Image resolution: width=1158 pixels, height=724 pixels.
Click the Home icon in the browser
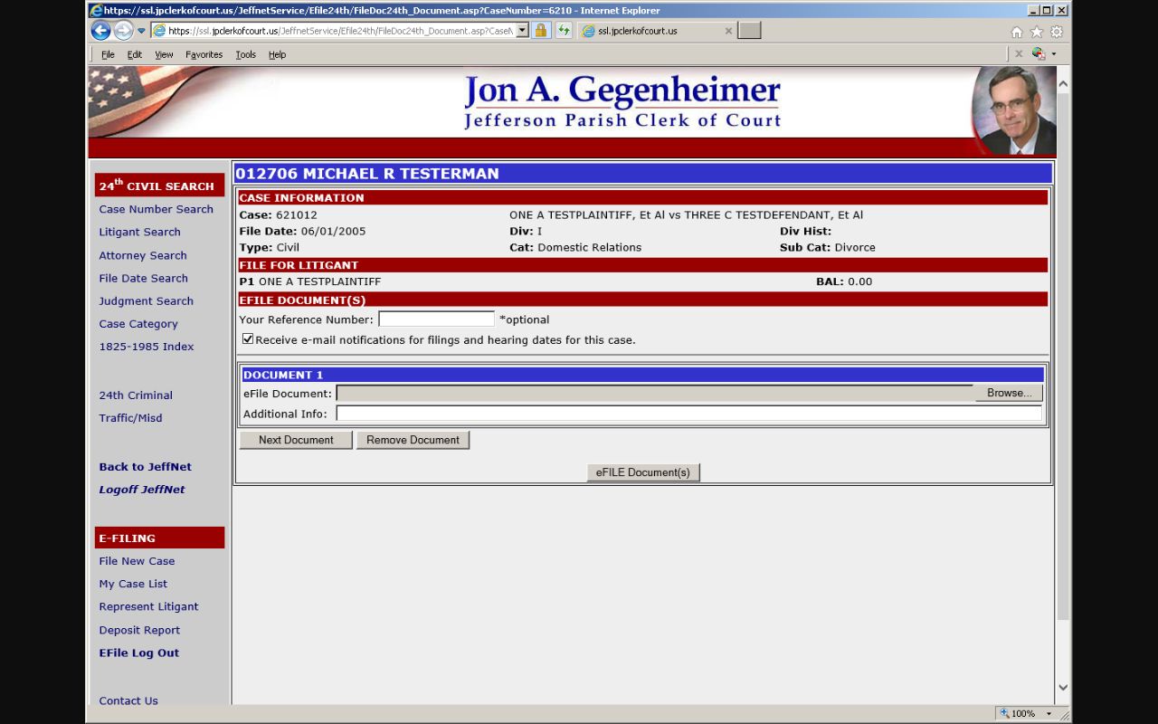click(x=1017, y=32)
